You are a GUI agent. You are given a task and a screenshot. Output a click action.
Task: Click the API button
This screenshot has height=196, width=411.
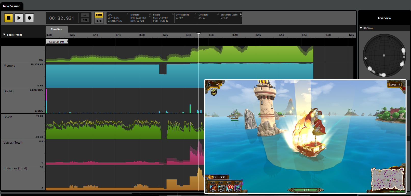click(x=85, y=21)
